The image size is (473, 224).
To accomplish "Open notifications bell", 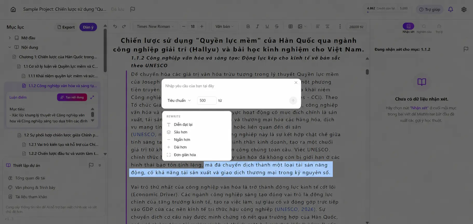I will 451,9.
